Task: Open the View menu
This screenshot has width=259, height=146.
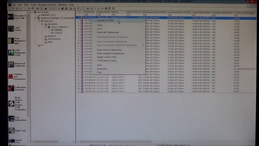Action: coord(26,5)
